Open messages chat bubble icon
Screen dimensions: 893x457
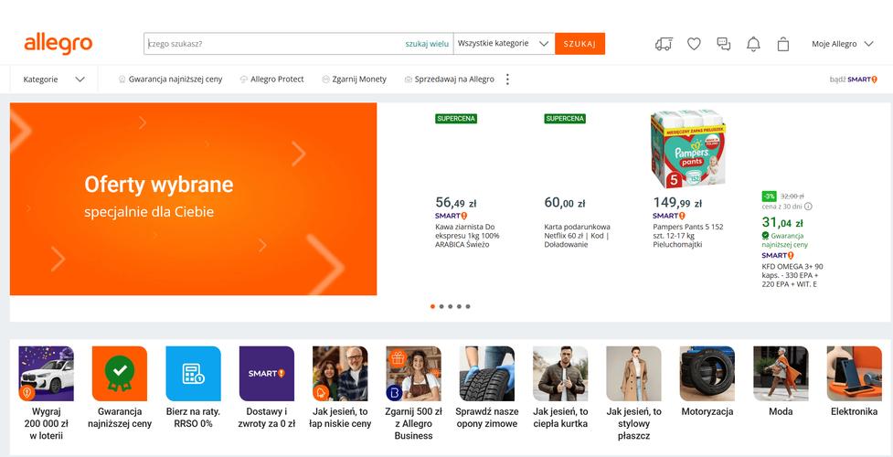point(724,44)
